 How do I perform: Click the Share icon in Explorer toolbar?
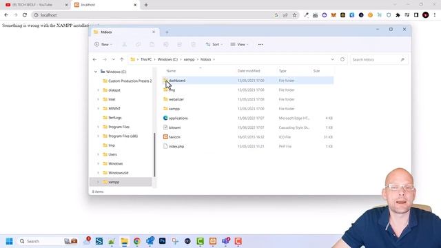pyautogui.click(x=179, y=44)
